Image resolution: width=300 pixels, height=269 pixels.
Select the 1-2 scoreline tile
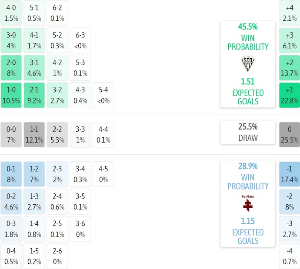click(x=34, y=174)
